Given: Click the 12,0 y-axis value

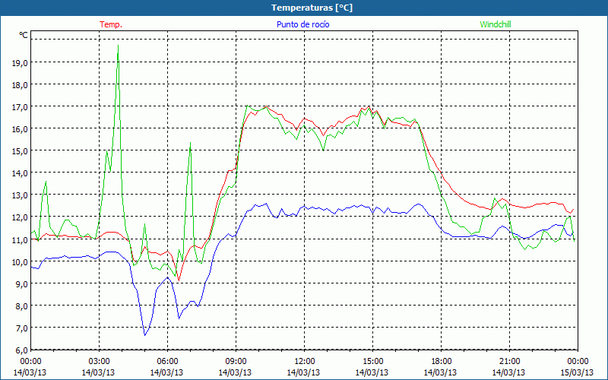Looking at the screenshot, I should pyautogui.click(x=20, y=217).
